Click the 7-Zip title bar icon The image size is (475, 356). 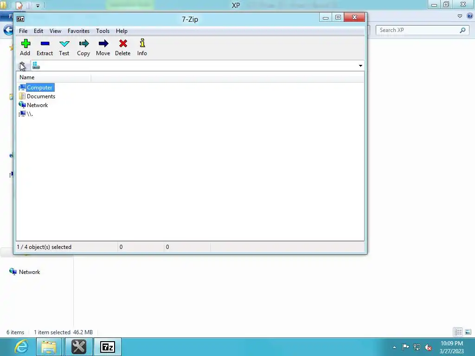click(20, 19)
